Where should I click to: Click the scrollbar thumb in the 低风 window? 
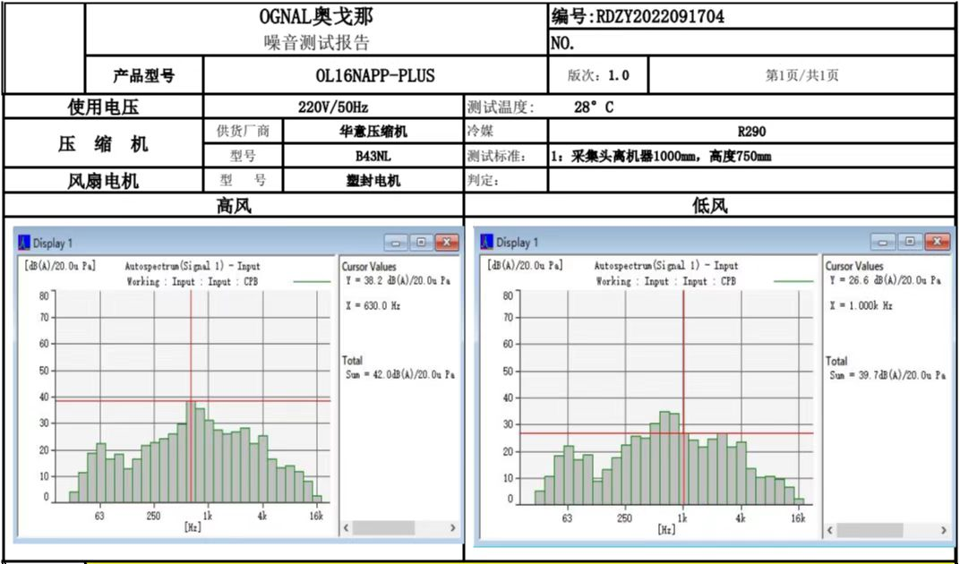tap(870, 530)
